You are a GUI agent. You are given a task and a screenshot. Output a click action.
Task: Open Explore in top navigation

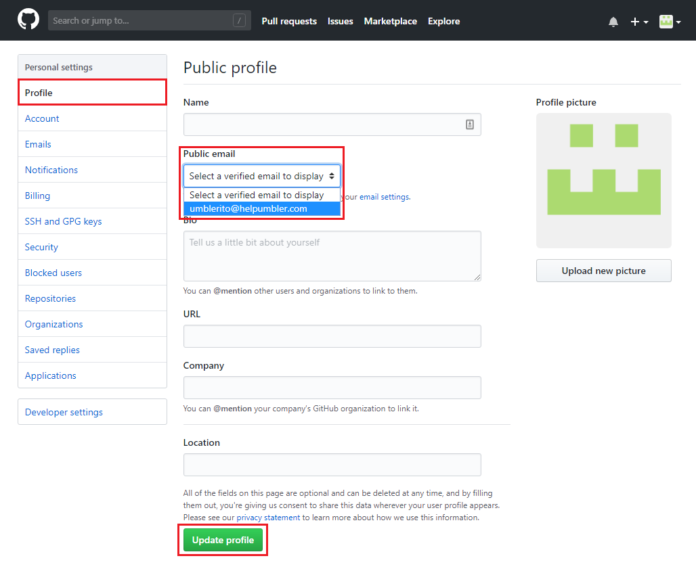click(443, 21)
